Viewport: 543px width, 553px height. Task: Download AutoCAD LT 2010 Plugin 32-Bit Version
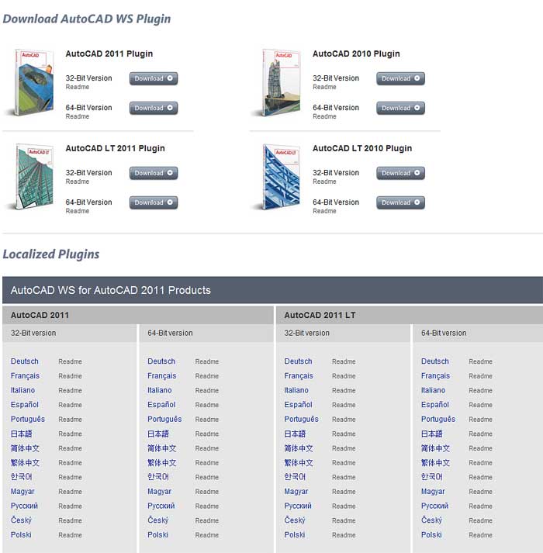[400, 173]
